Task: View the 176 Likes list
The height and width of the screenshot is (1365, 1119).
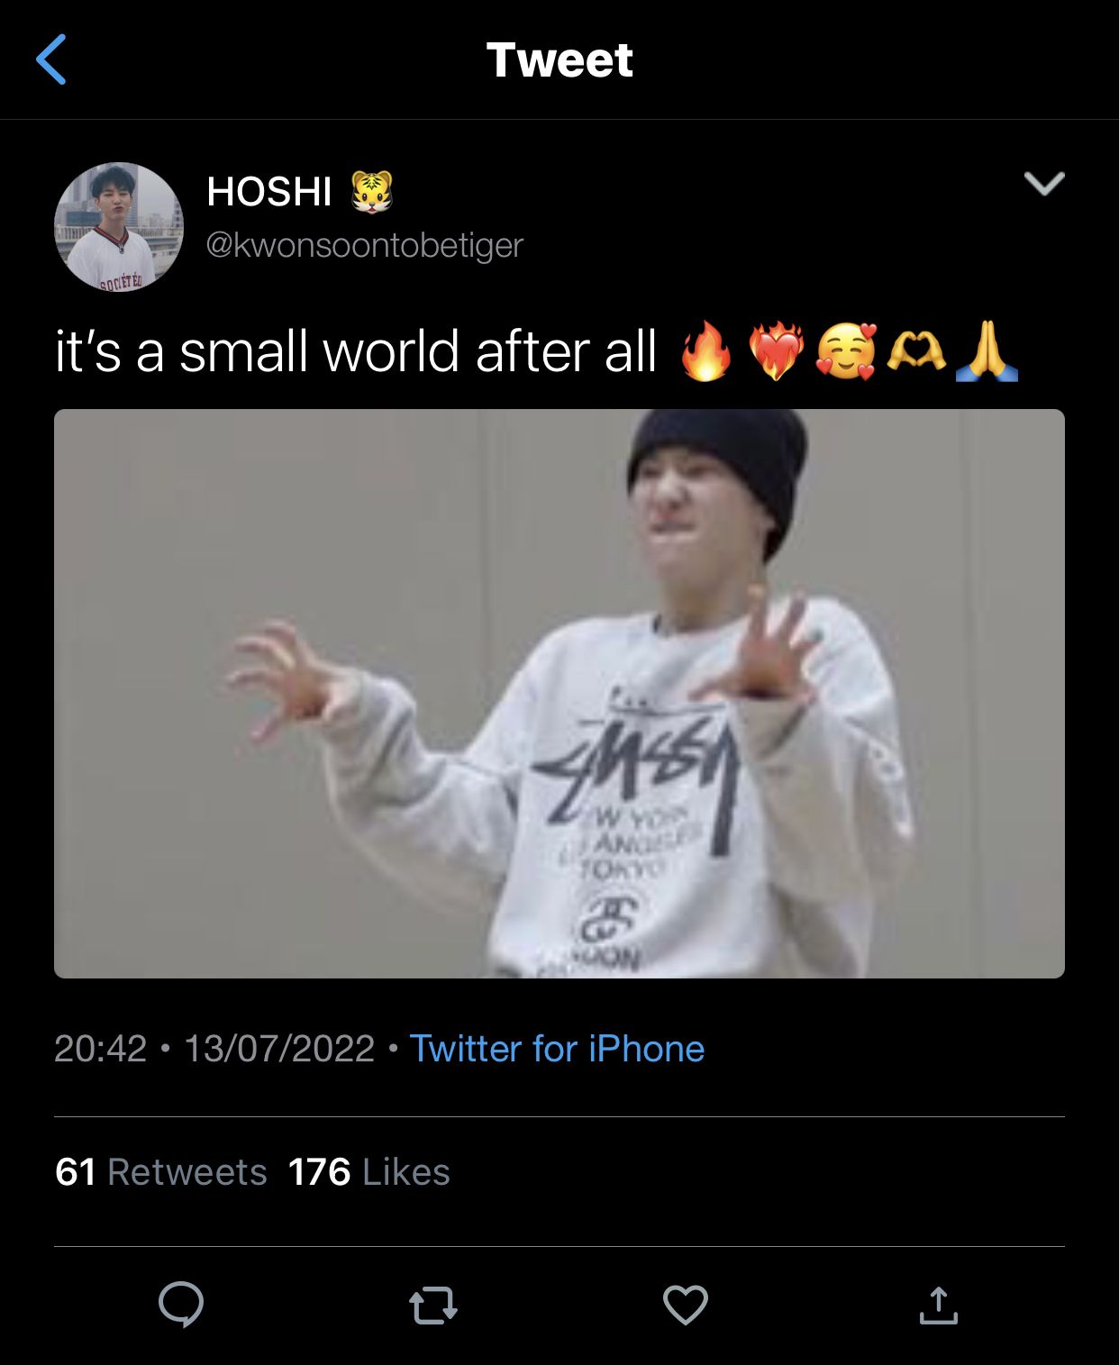Action: pyautogui.click(x=369, y=1172)
